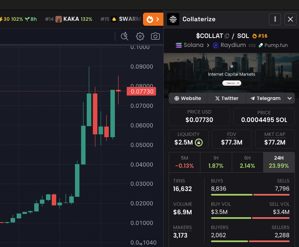Click the 0.09000 price axis label

[x=142, y=67]
